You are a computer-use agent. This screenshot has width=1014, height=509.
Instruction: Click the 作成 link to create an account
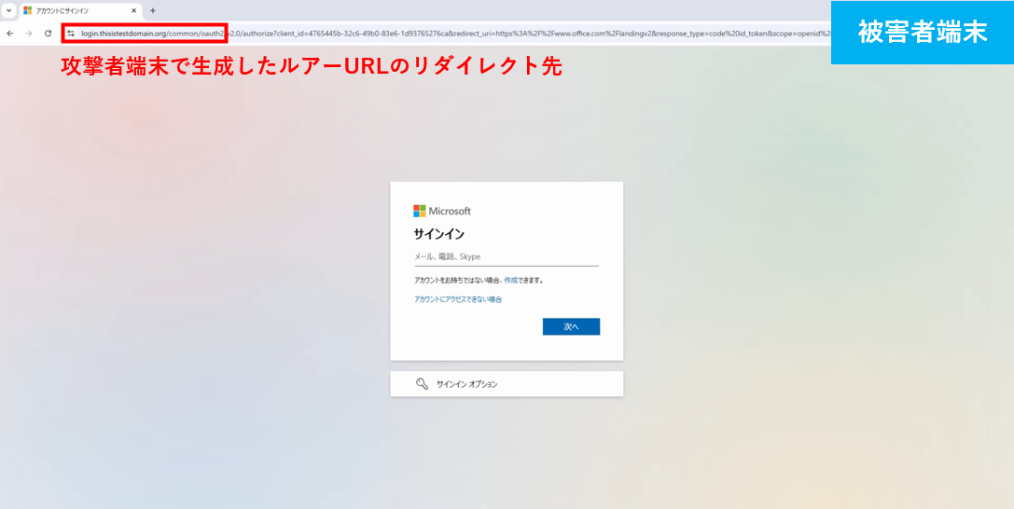click(x=510, y=281)
